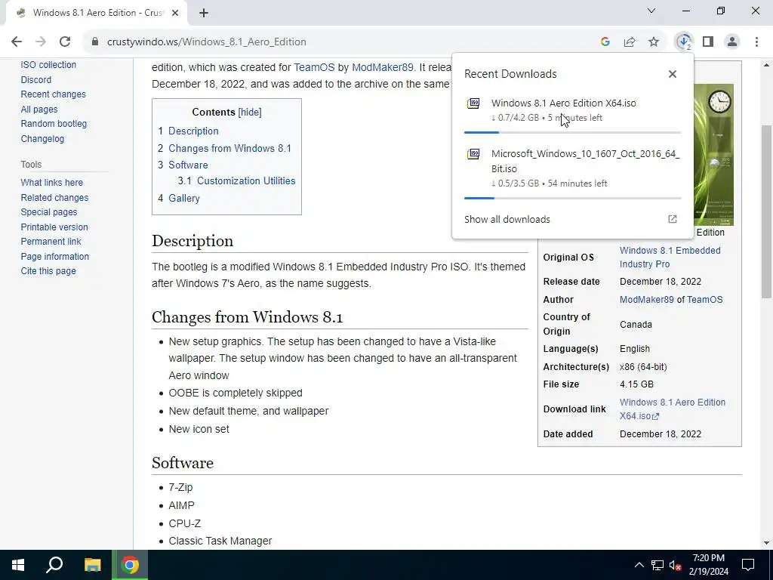The image size is (773, 580).
Task: Jump to Changes from Windows 8.1 section
Action: coord(229,149)
